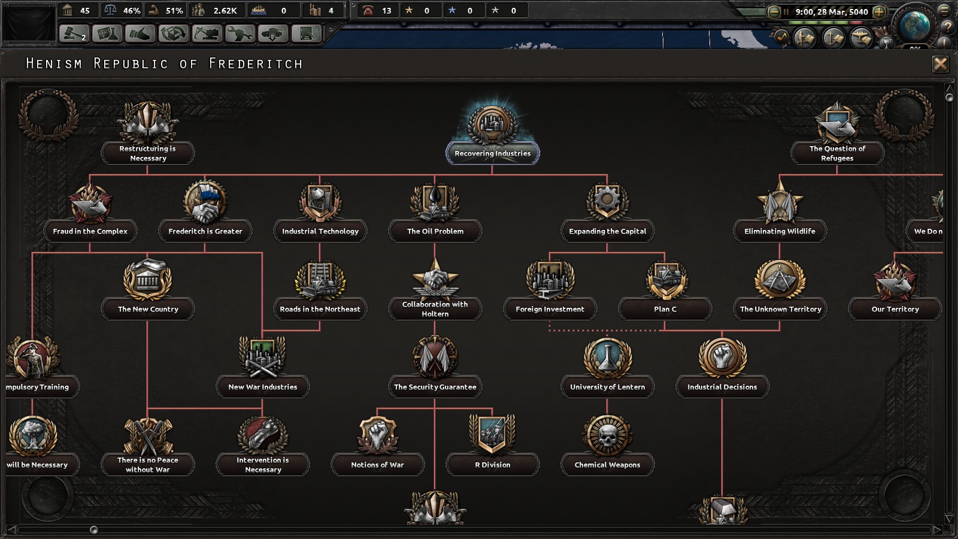Toggle pause on the date display

click(x=830, y=11)
